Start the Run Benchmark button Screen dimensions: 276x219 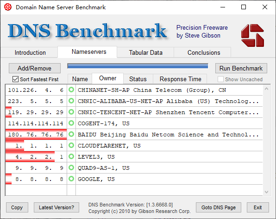(241, 68)
